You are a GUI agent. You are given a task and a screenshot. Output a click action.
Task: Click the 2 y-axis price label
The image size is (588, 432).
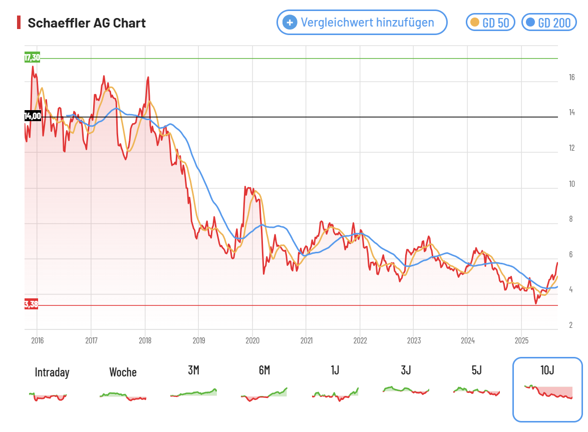[571, 325]
